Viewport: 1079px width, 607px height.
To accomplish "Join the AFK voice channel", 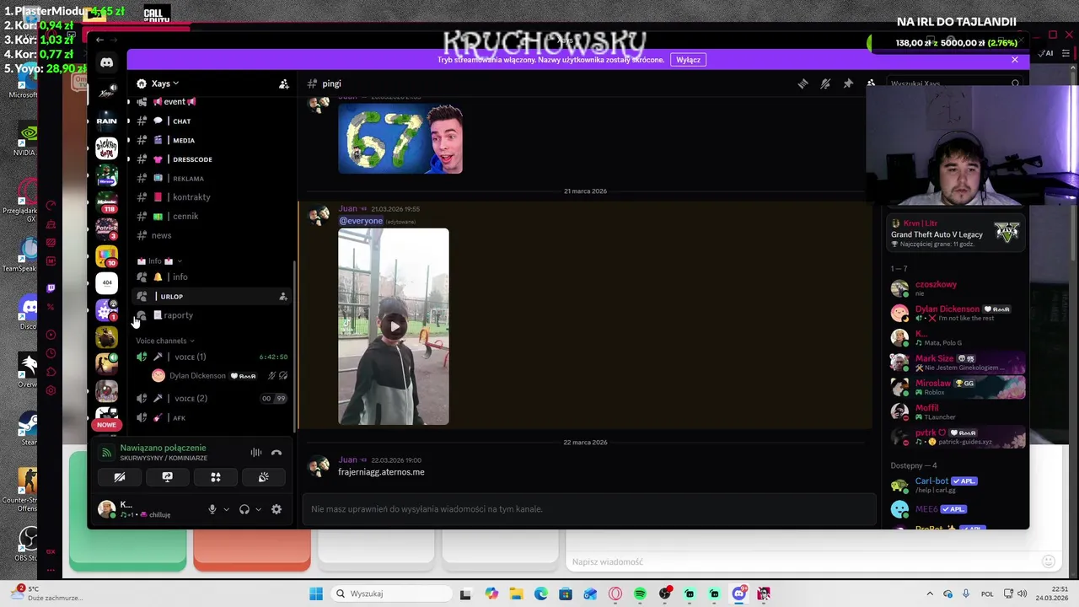I will click(x=211, y=418).
